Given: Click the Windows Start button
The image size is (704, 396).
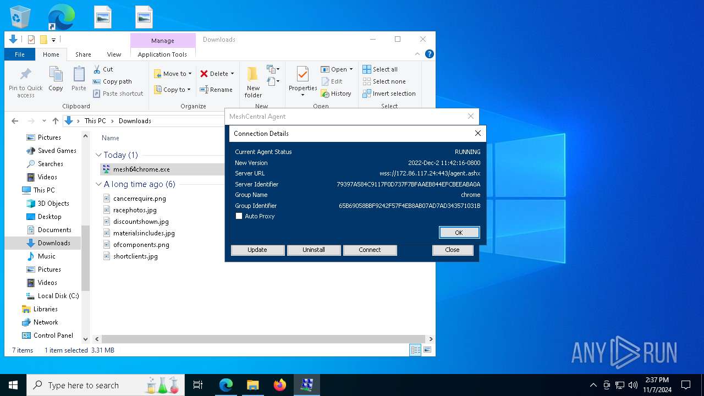Looking at the screenshot, I should pyautogui.click(x=13, y=385).
